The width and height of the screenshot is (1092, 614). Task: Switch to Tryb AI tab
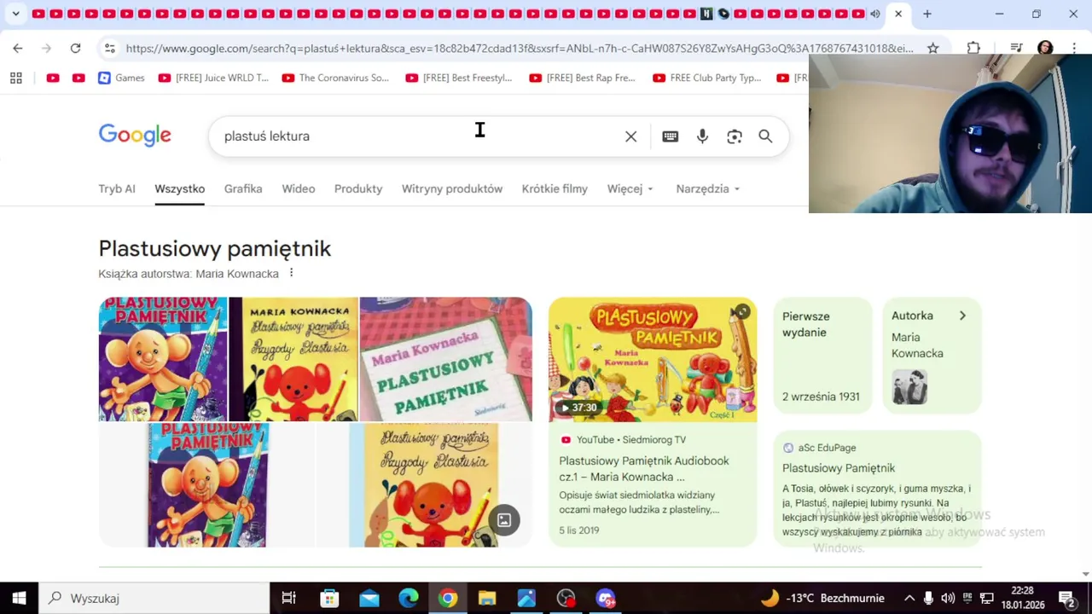coord(117,188)
